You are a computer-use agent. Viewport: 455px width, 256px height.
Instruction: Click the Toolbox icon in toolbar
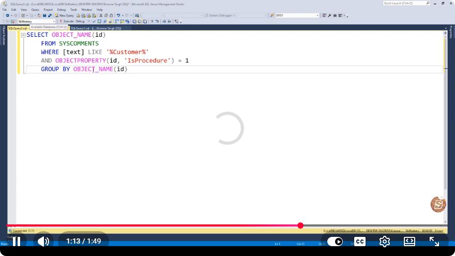tap(335, 16)
